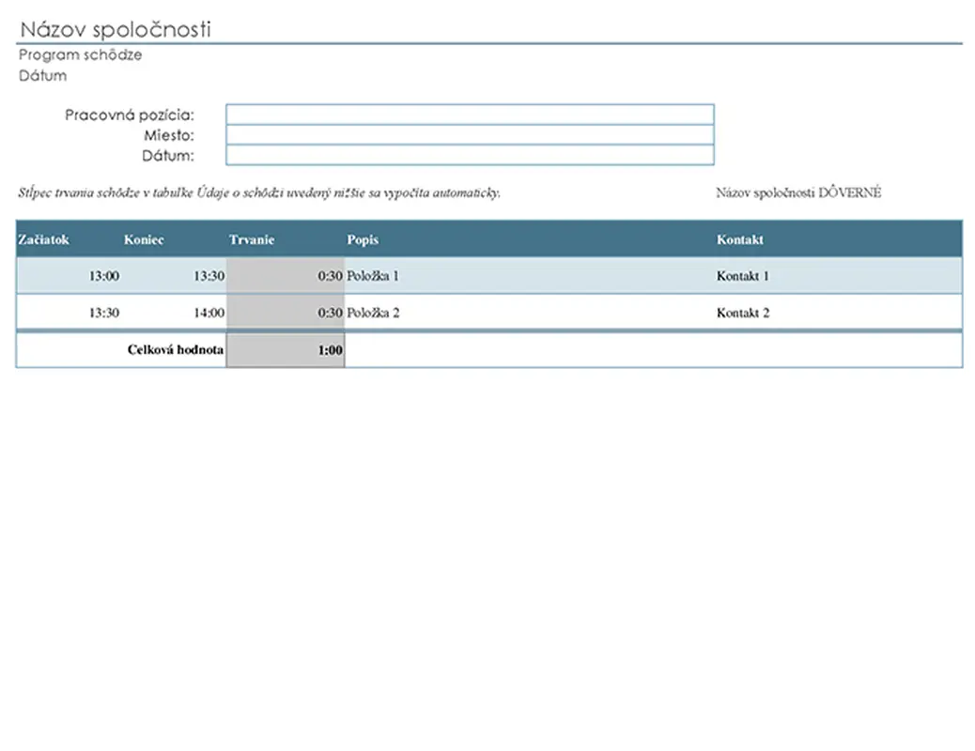The height and width of the screenshot is (751, 975).
Task: Select the Kontakt 1 entry
Action: (x=741, y=276)
